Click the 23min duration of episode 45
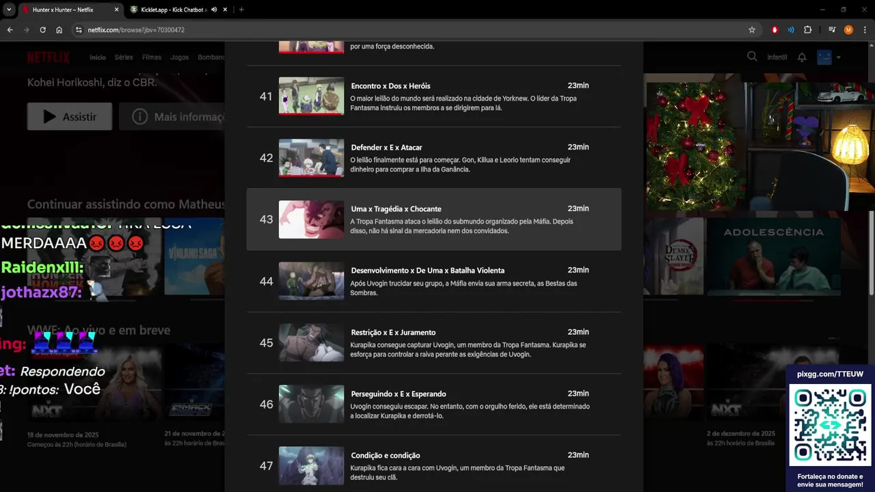Image resolution: width=875 pixels, height=492 pixels. pyautogui.click(x=578, y=332)
